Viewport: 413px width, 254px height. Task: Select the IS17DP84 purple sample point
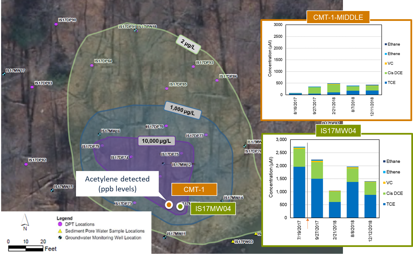coord(92,65)
